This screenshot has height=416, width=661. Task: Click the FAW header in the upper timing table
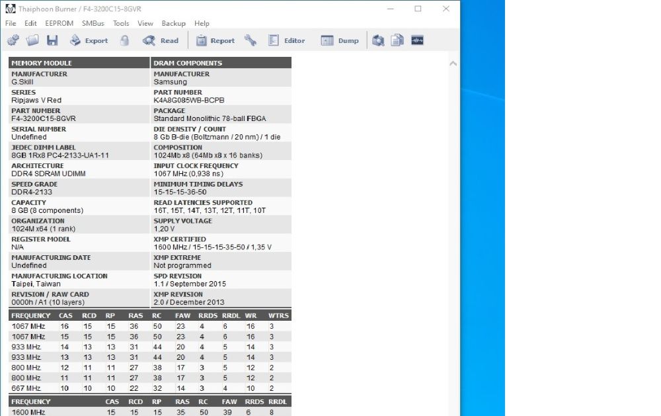pos(183,315)
